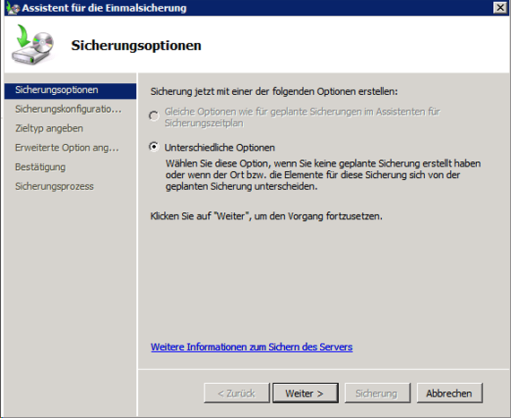Click the Weiter > button
Viewport: 511px width, 418px height.
point(306,393)
